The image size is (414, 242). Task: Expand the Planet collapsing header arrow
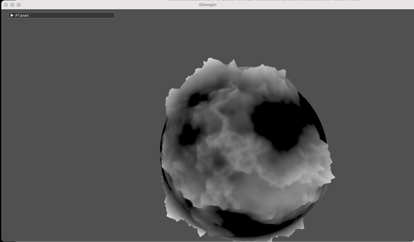coord(12,15)
